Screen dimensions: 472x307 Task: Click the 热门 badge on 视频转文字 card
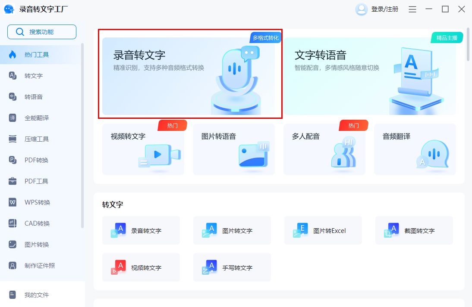click(x=173, y=126)
